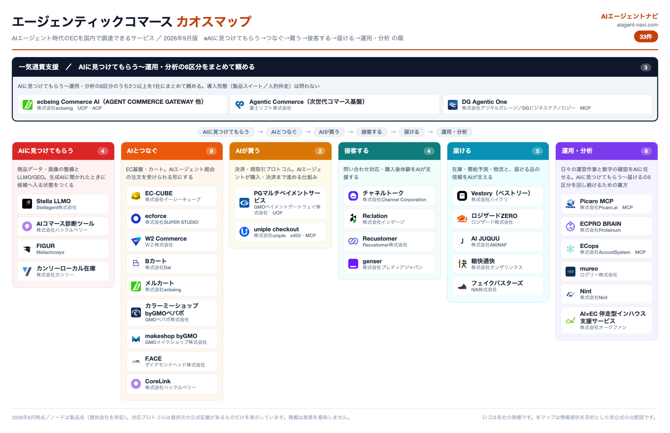This screenshot has width=670, height=433.
Task: Click the ECPRO BRAIN logo icon
Action: coord(570,226)
